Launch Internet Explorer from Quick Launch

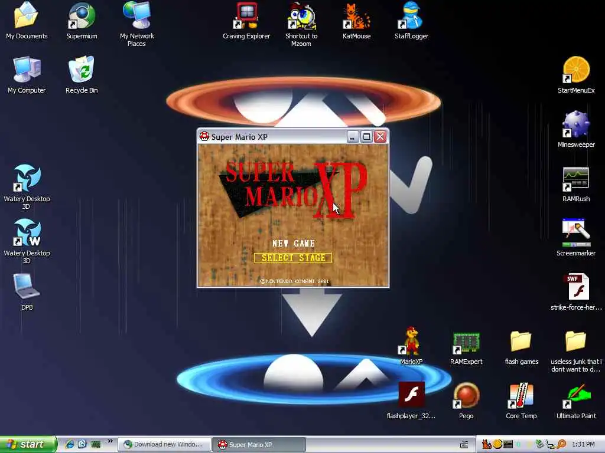point(70,444)
